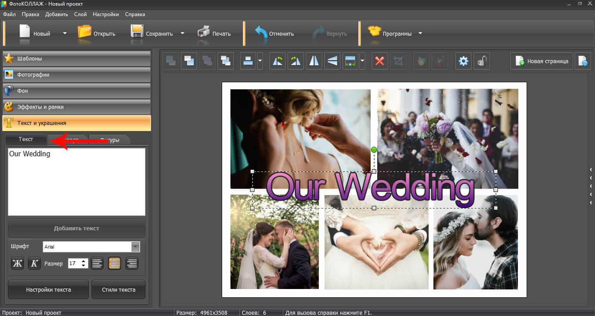Flip the object vertically
Viewport: 595px width, 316px height.
[332, 61]
